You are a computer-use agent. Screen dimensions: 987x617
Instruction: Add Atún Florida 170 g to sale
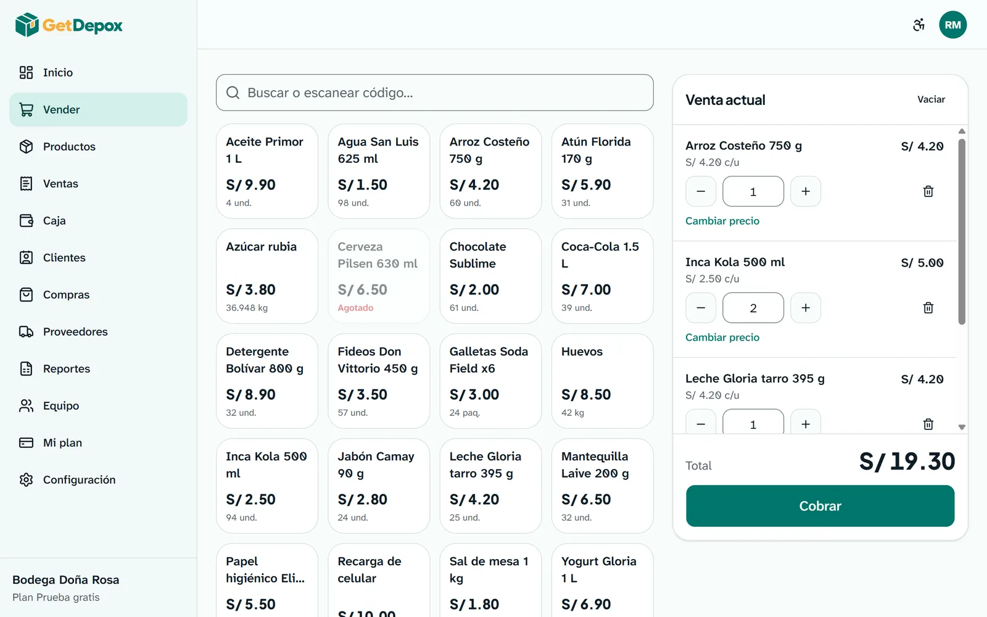[602, 172]
